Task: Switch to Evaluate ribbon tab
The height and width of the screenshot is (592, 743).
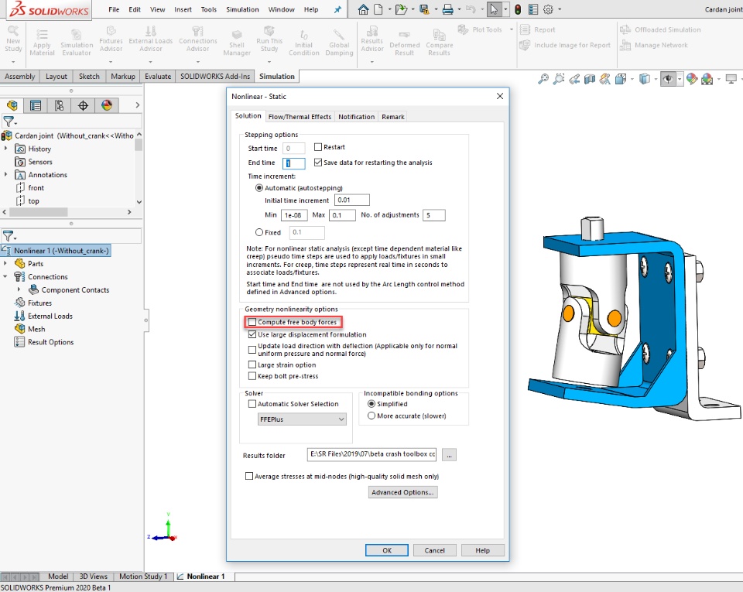Action: [x=158, y=77]
